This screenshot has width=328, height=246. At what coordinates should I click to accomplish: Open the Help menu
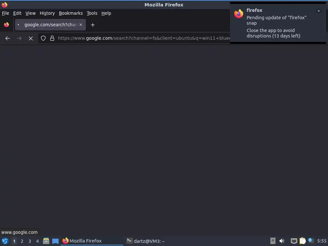coord(106,13)
